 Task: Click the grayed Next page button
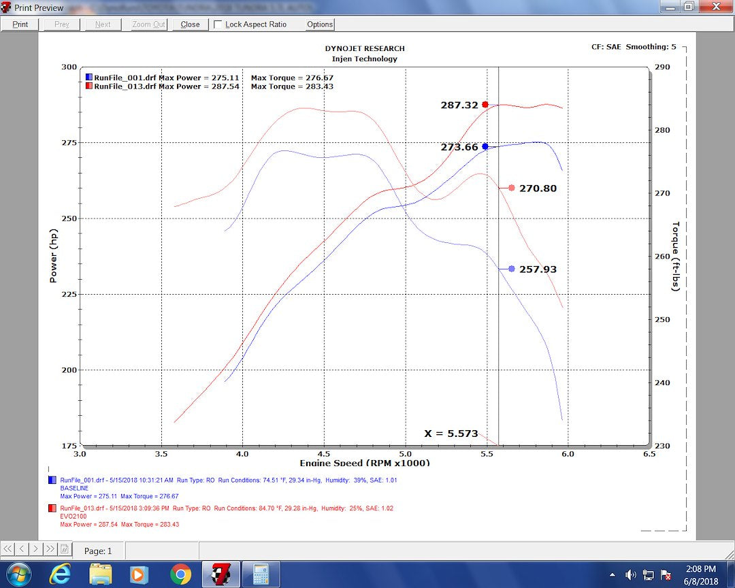coord(103,24)
